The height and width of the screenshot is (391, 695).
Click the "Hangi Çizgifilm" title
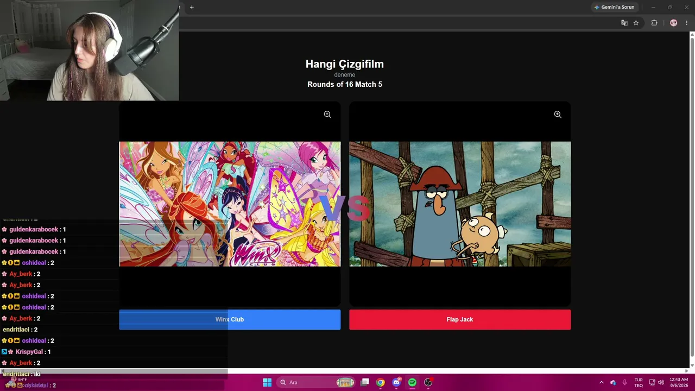point(345,64)
